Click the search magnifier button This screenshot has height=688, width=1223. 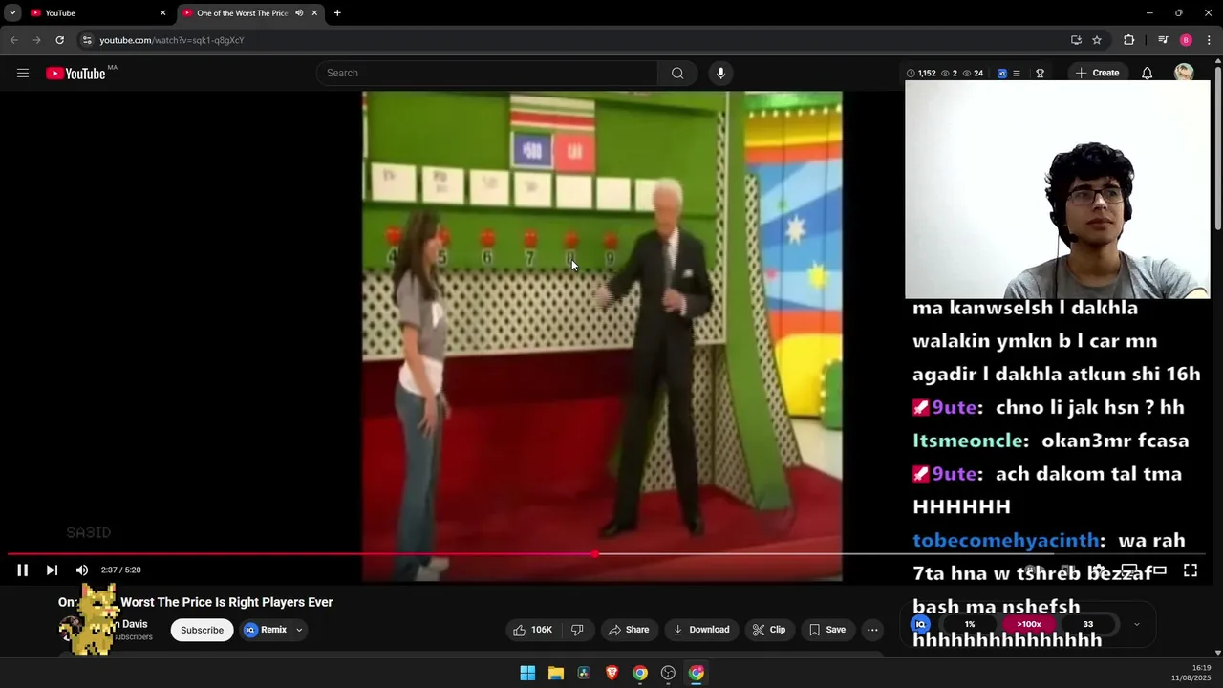coord(677,73)
